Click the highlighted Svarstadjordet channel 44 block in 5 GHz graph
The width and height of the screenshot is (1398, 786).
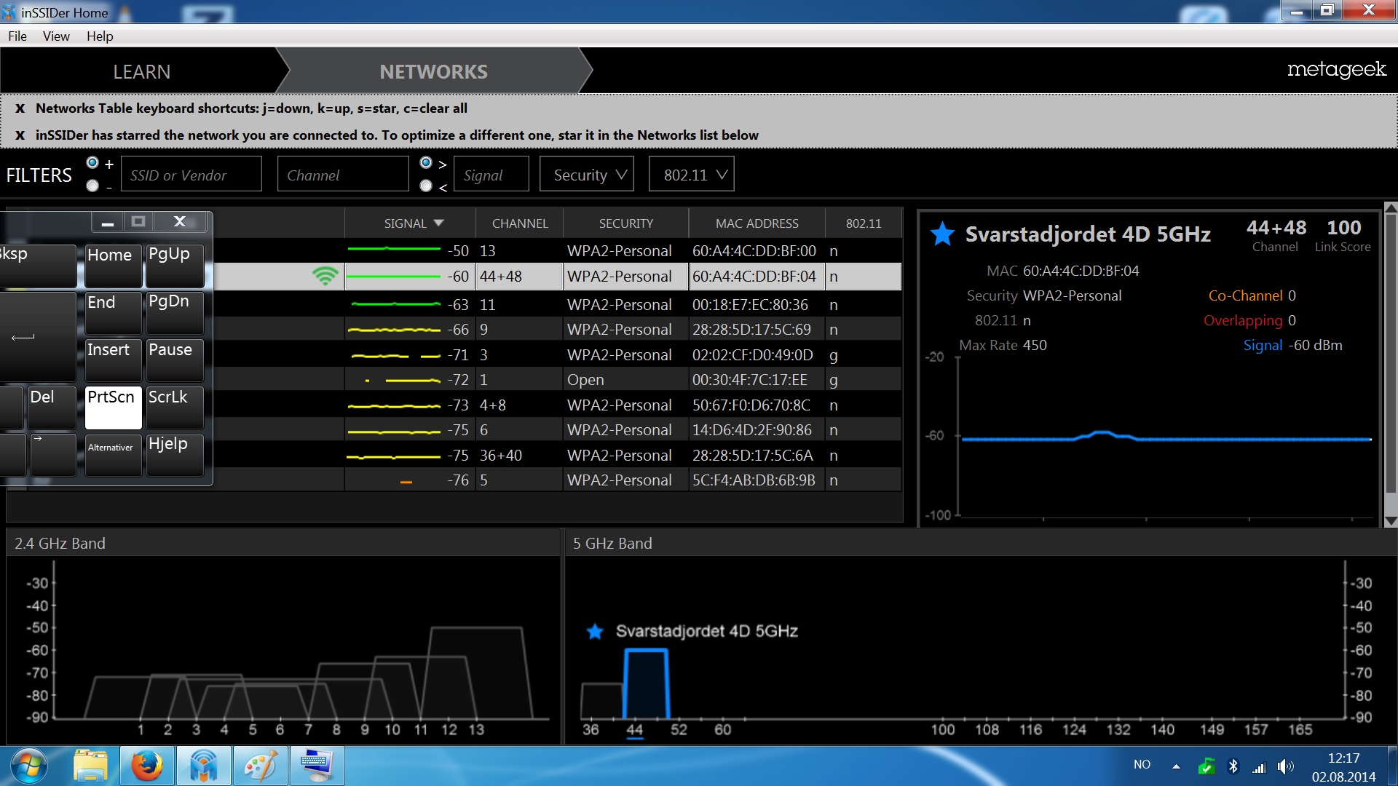tap(646, 684)
